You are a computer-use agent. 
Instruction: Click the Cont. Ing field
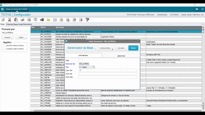pyautogui.click(x=108, y=74)
